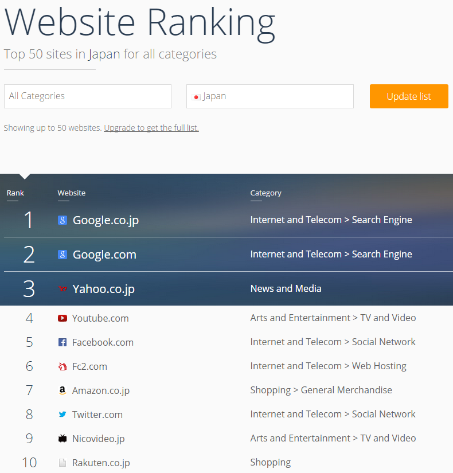This screenshot has width=453, height=473.
Task: Open the Fc2.com site link
Action: (89, 366)
